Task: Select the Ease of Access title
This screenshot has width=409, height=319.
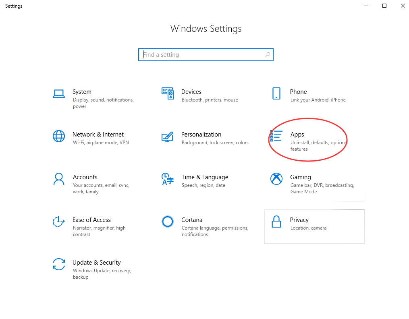Action: point(91,220)
